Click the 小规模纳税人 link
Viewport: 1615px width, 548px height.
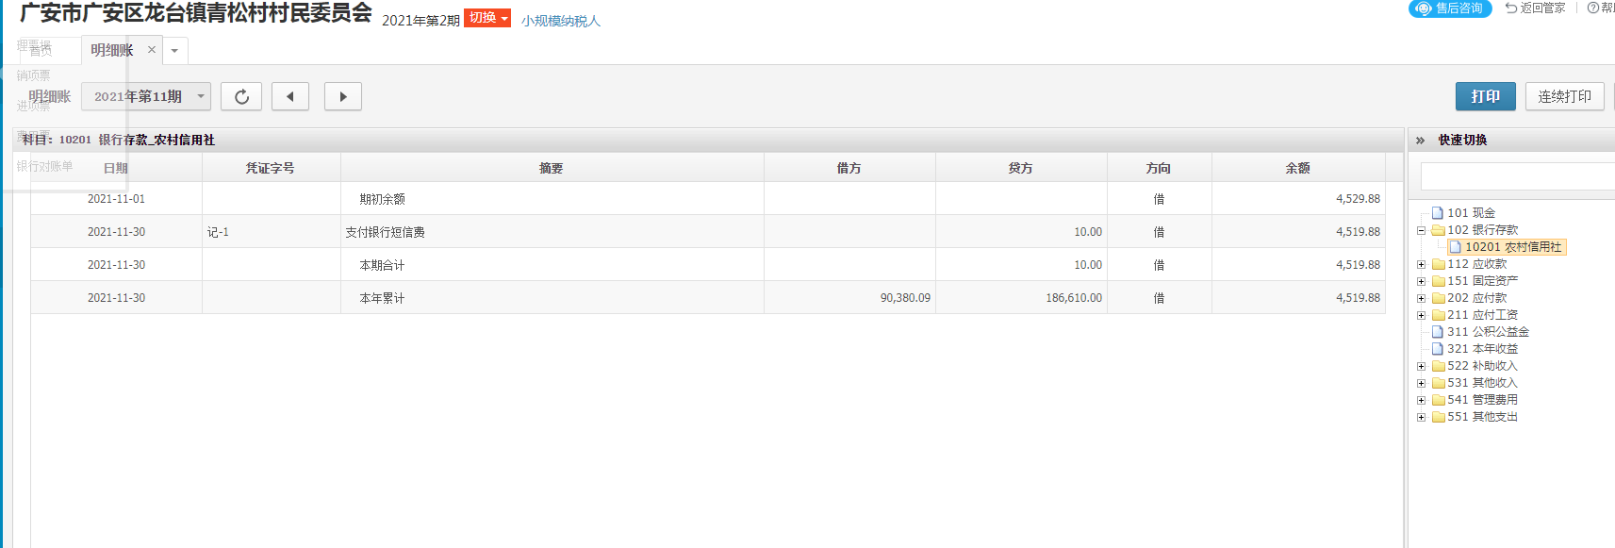[561, 21]
